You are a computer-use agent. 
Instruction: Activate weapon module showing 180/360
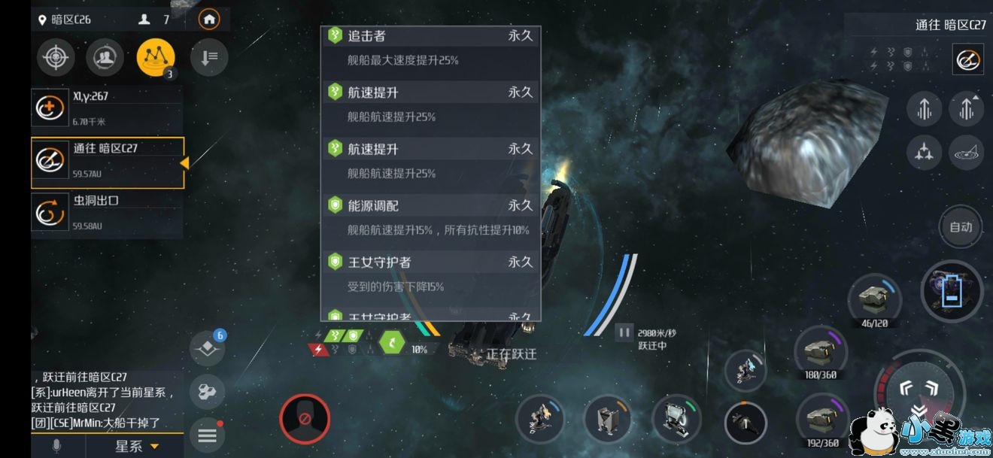tap(821, 350)
